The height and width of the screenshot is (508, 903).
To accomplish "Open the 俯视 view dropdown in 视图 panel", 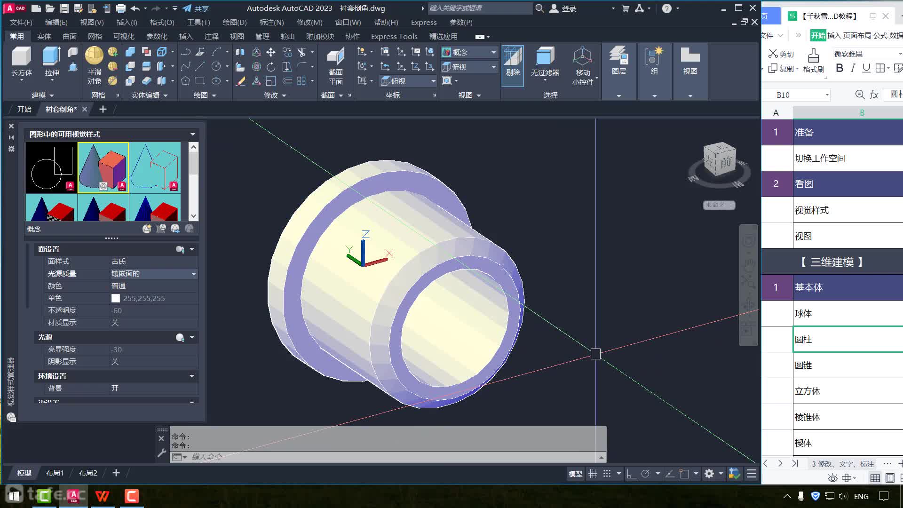I will 469,67.
